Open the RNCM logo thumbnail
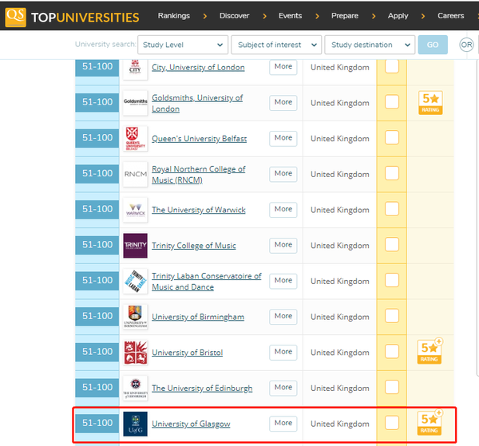This screenshot has width=479, height=446. [135, 174]
